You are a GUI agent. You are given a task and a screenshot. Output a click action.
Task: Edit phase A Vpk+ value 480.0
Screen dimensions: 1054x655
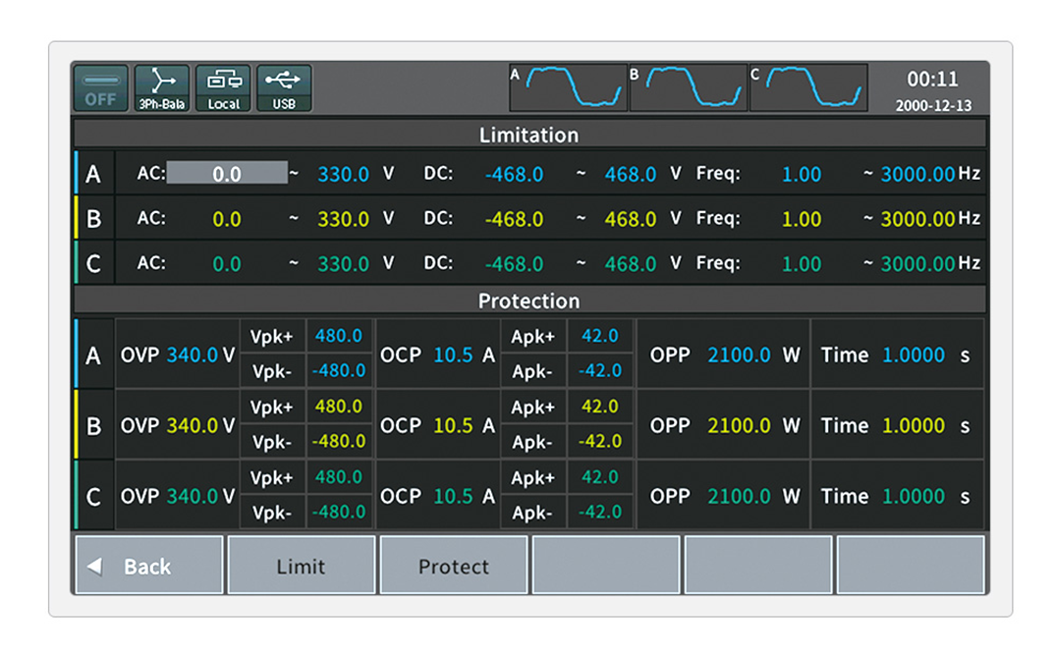tap(339, 336)
